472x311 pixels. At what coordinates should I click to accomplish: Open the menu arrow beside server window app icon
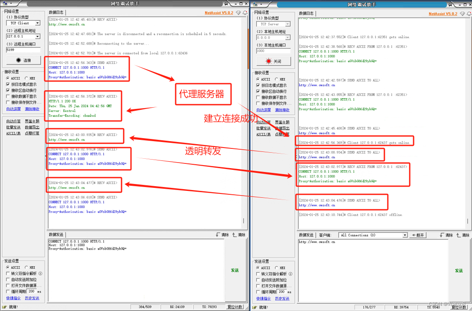[x=261, y=4]
